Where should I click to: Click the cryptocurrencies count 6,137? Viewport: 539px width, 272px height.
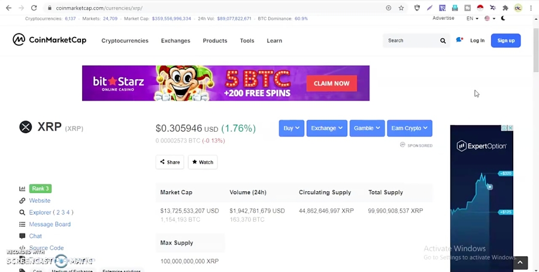(70, 19)
